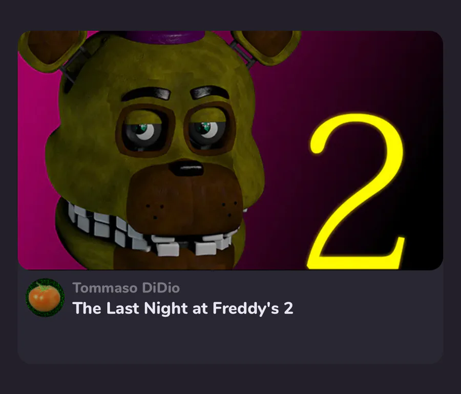Click the green leaf on tomato avatar
This screenshot has height=394, width=461.
tap(43, 286)
